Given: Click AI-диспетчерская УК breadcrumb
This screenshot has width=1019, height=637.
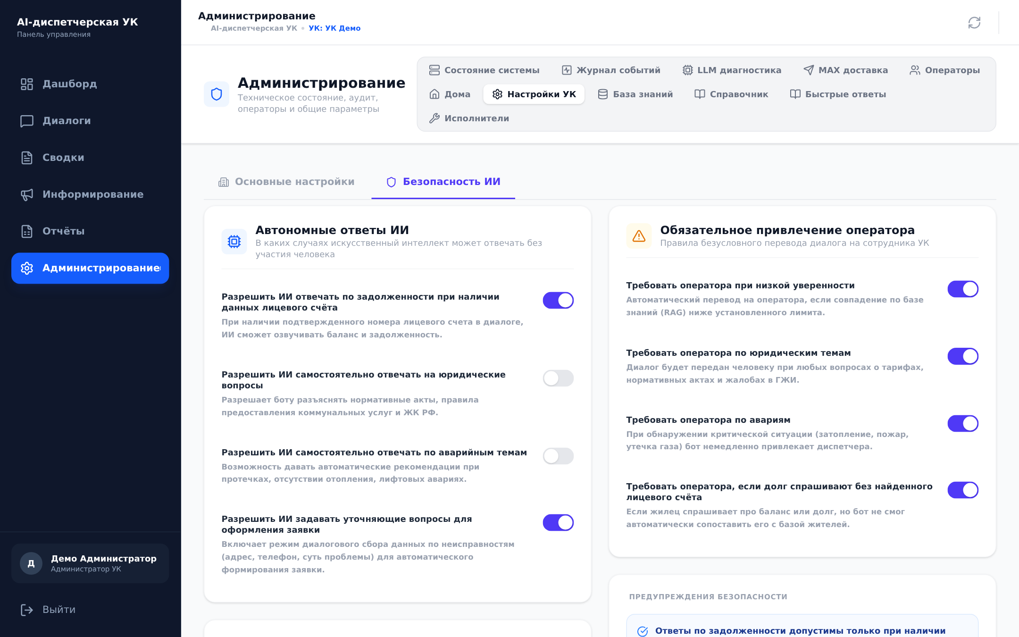Looking at the screenshot, I should pyautogui.click(x=254, y=28).
